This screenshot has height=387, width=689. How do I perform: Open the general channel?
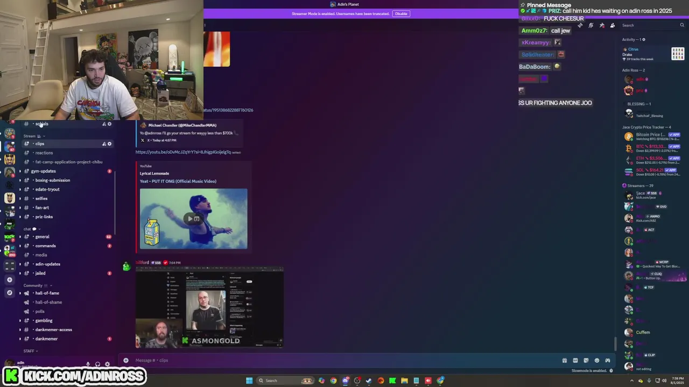click(67, 236)
